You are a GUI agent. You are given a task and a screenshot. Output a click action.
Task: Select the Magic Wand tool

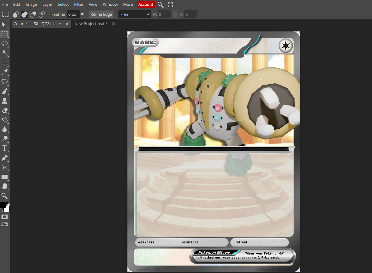5,53
